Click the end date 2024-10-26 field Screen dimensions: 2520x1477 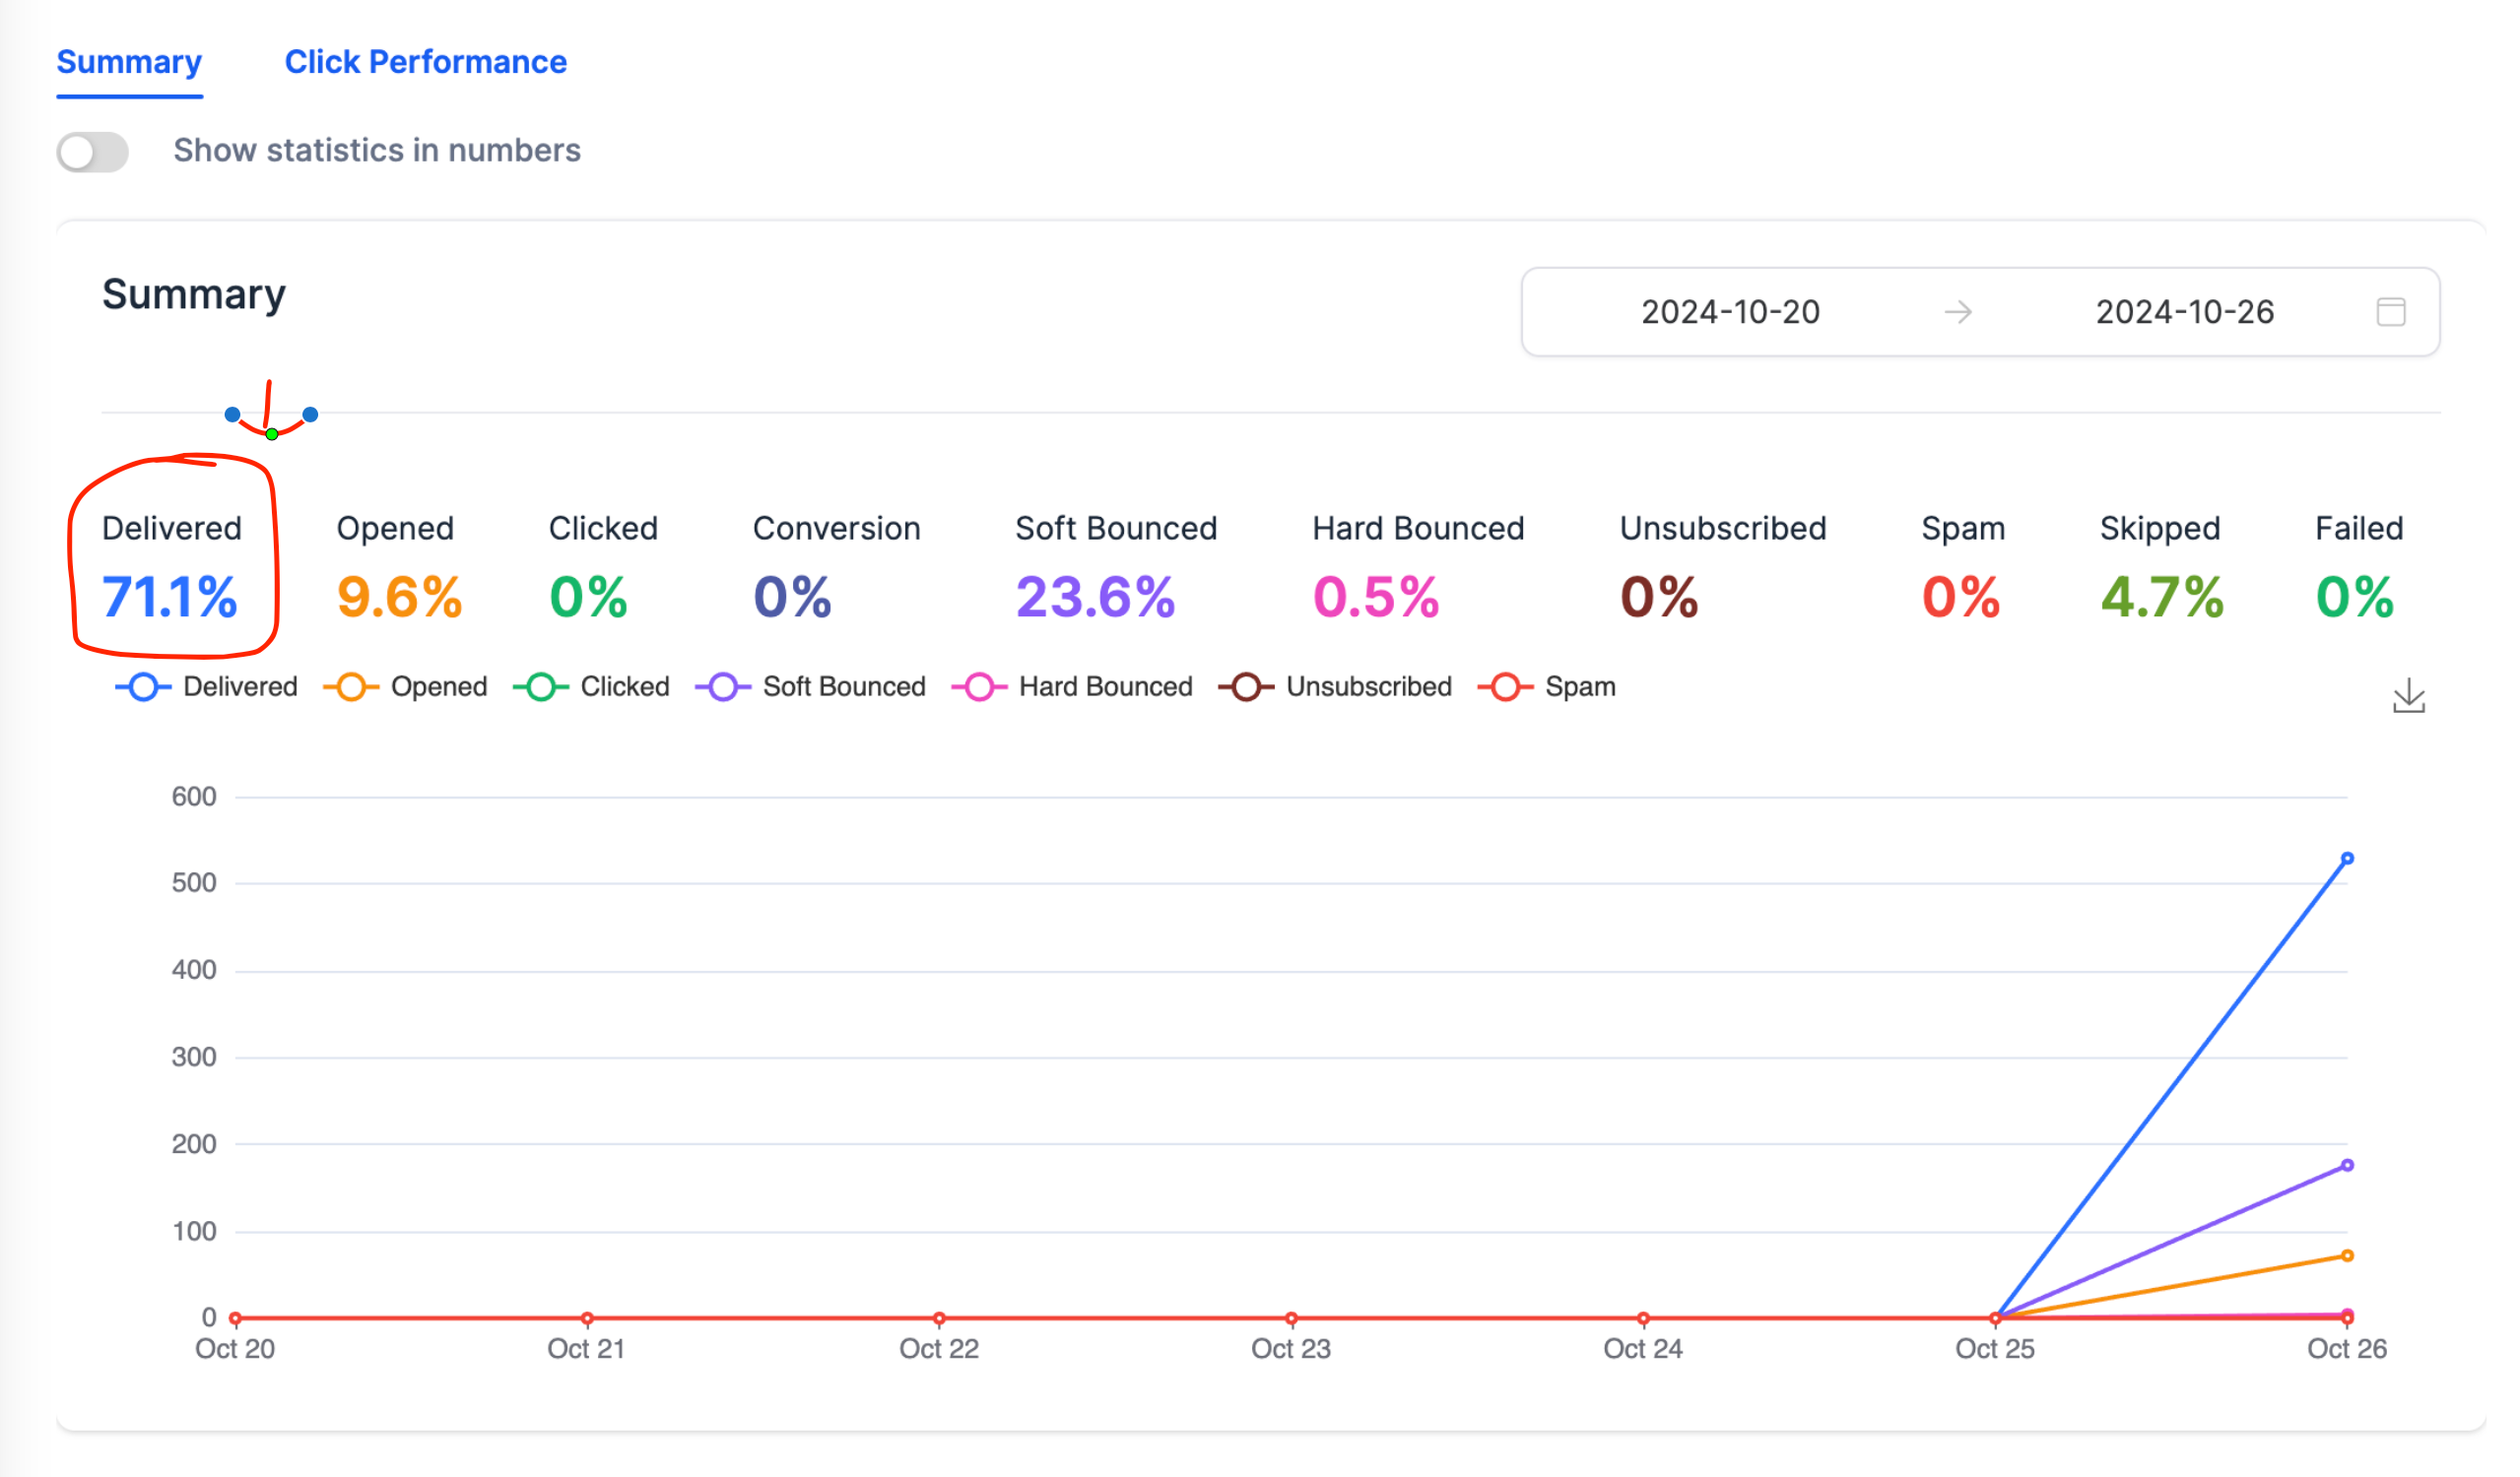tap(2184, 312)
